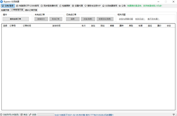Click the Bypass app icon in title bar
The image size is (177, 116).
(1, 2)
